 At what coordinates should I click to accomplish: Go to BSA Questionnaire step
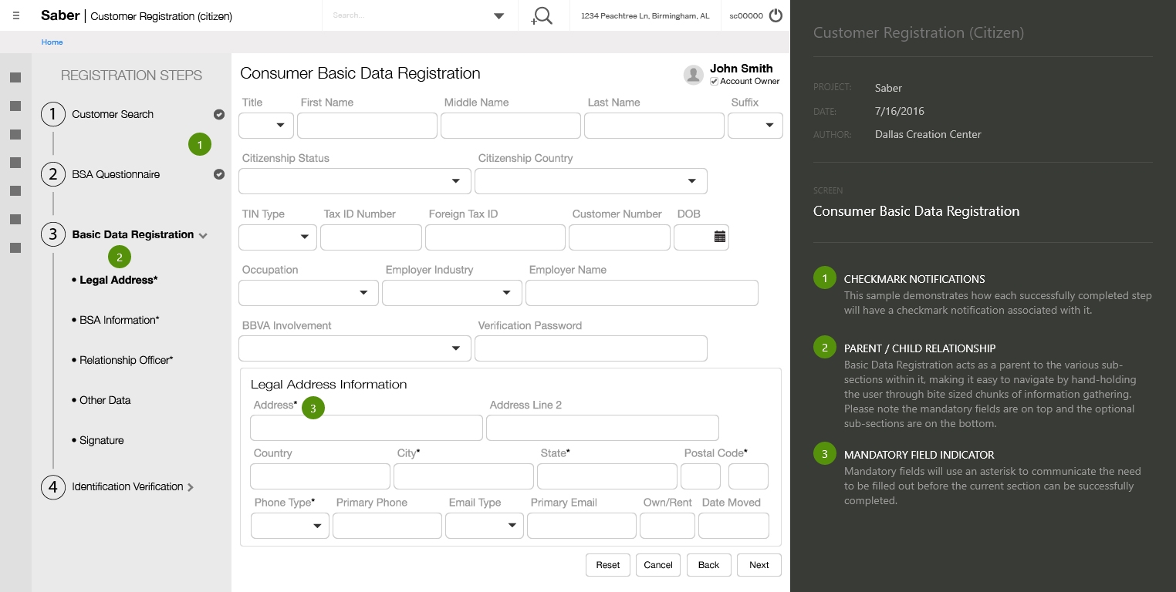coord(116,174)
